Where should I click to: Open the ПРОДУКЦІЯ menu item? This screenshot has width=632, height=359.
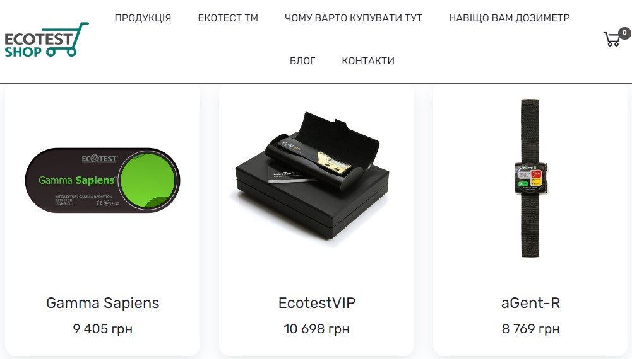coord(143,18)
